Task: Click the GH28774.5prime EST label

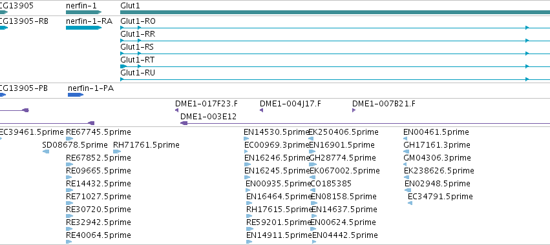Action: point(343,158)
